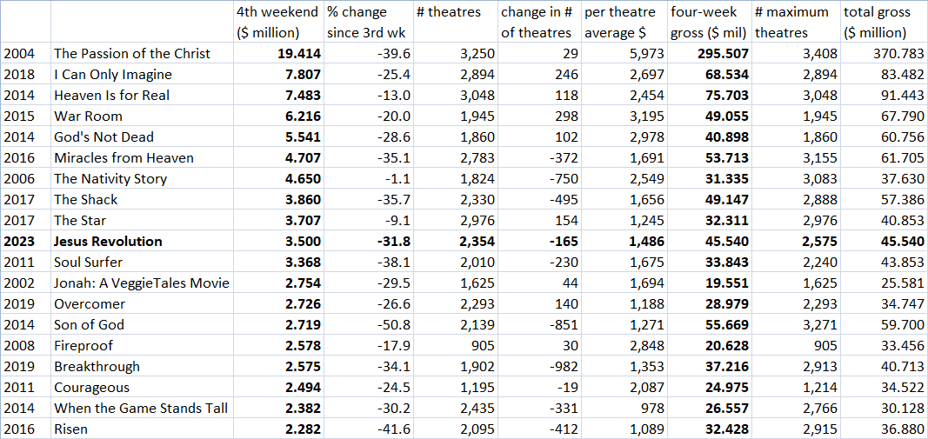Select the "Heaven Is for Real" cell
Screen dimensions: 928x439
(x=142, y=96)
